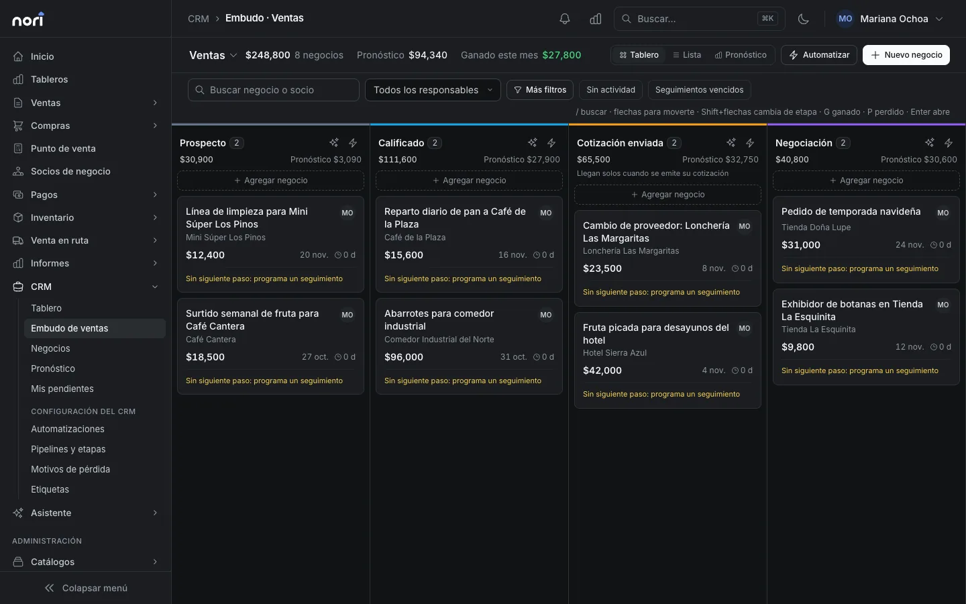
Task: Click the Informes sidebar icon
Action: coord(19,263)
